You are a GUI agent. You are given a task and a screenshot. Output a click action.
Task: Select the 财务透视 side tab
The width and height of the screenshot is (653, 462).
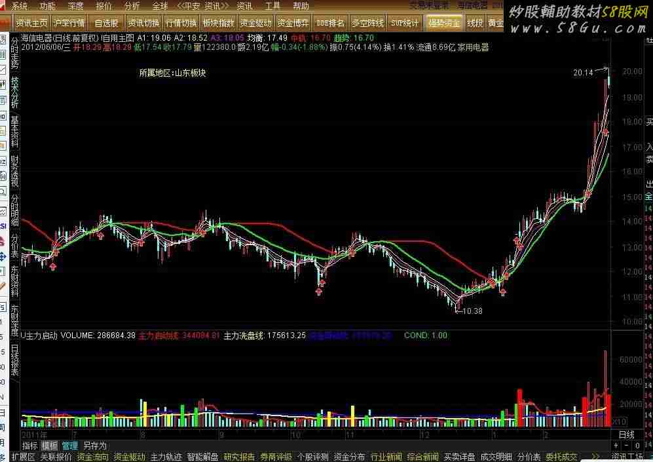click(14, 170)
